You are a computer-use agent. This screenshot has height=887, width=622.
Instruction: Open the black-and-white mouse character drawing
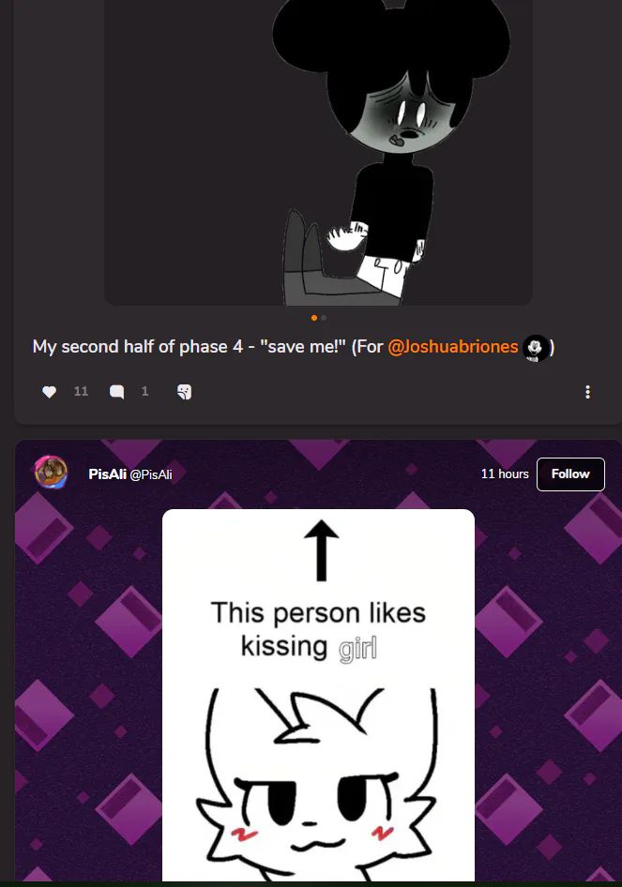pyautogui.click(x=318, y=153)
